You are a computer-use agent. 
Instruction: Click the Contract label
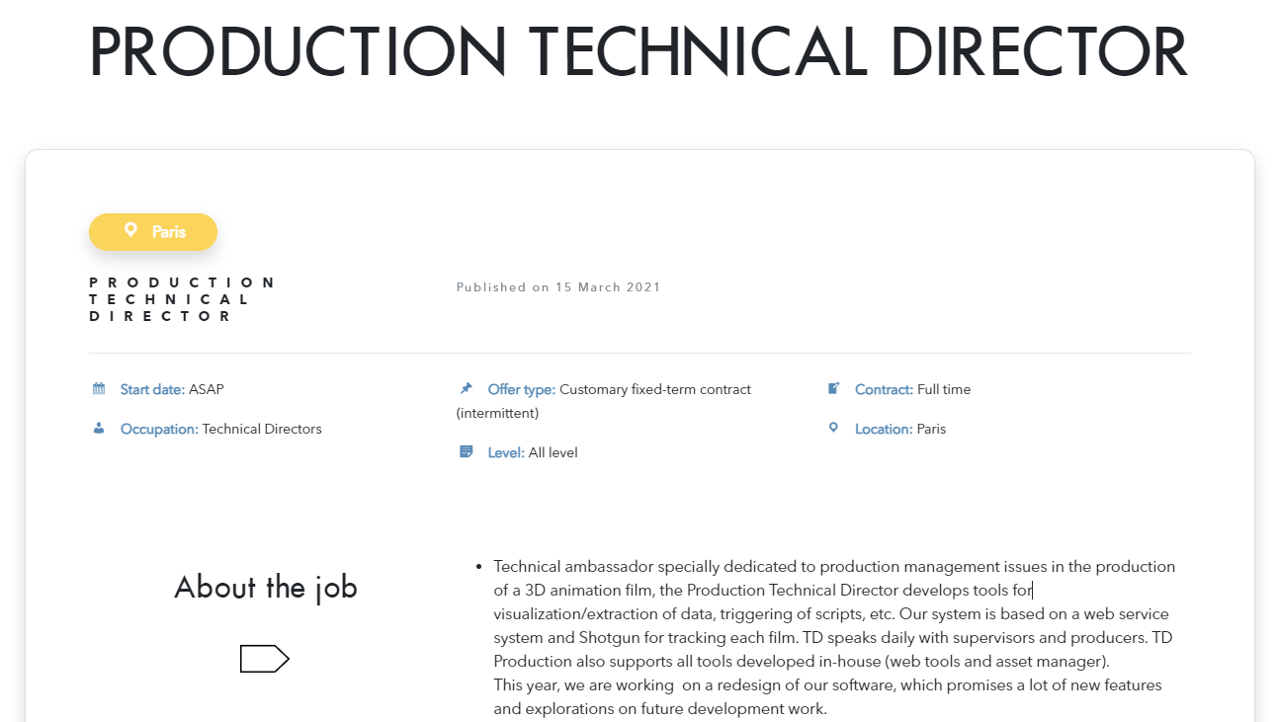pyautogui.click(x=884, y=389)
